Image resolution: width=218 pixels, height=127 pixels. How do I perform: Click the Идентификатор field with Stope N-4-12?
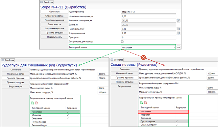click(x=148, y=12)
